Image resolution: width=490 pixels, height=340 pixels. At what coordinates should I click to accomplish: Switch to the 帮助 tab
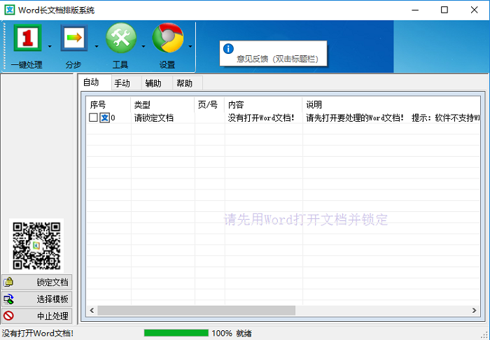(188, 83)
